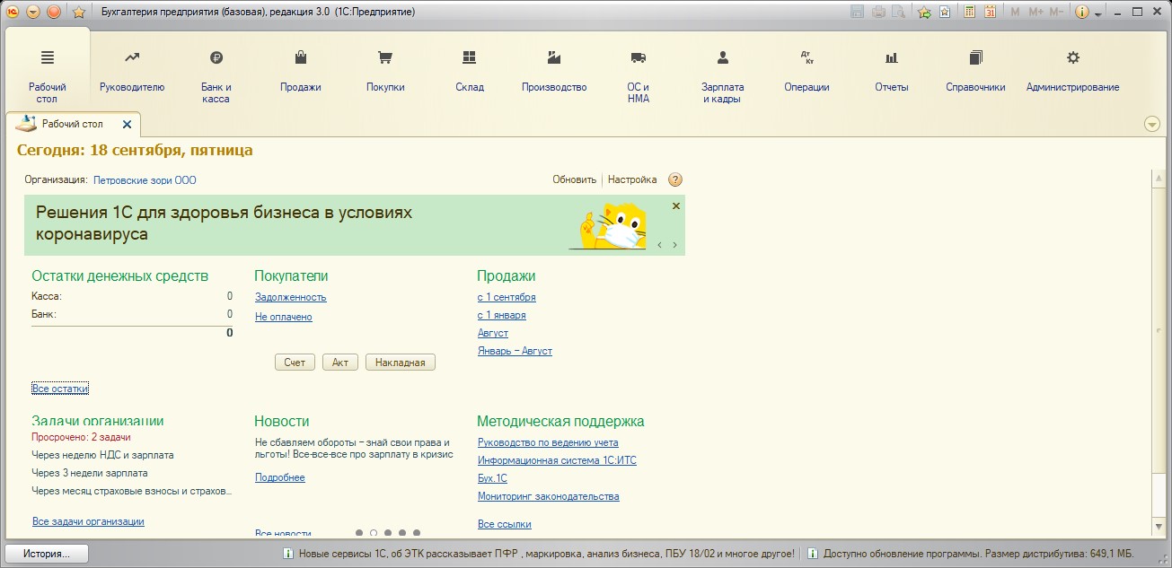
Task: Click the Петровские зори ООО organization link
Action: coord(145,180)
